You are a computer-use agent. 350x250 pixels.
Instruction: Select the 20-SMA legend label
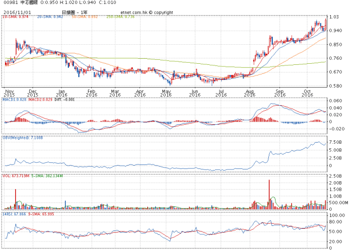pyautogui.click(x=48, y=17)
